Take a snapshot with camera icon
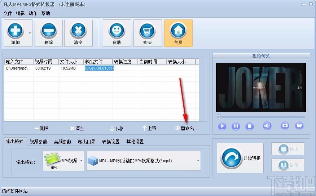316x196 pixels. pyautogui.click(x=285, y=126)
